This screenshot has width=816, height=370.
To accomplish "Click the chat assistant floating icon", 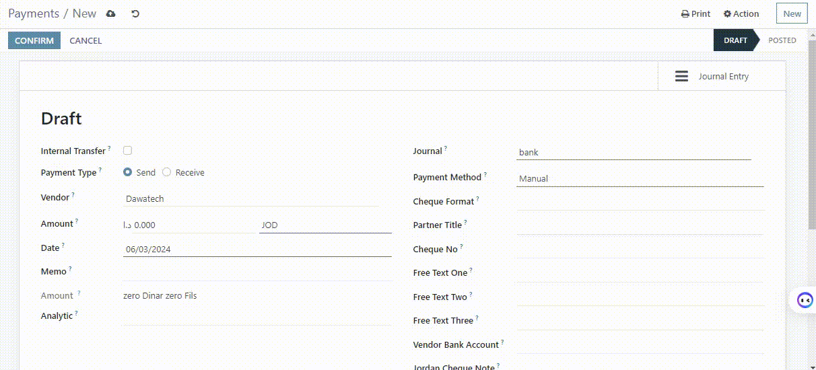I will point(805,300).
